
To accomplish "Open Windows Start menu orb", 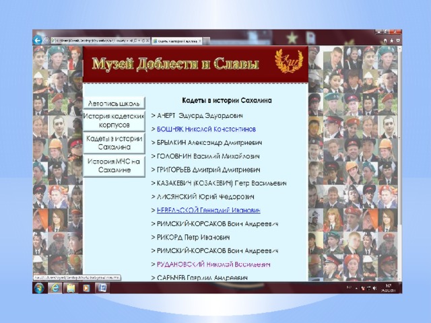I will (40, 288).
